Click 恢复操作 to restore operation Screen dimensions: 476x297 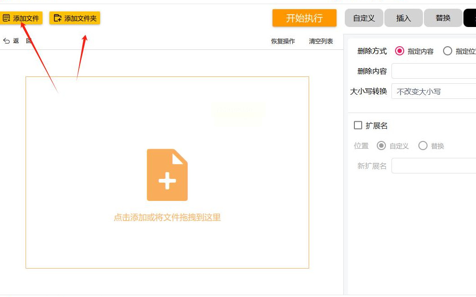tap(283, 41)
